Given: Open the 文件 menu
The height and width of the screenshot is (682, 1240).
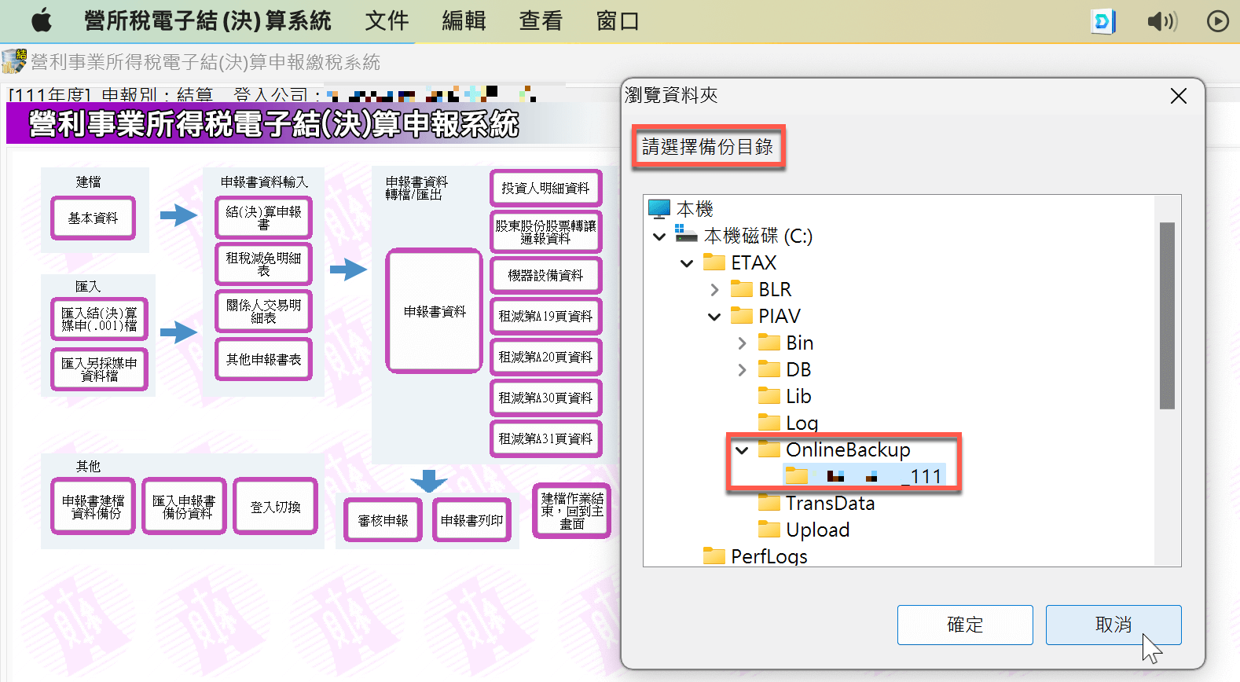Looking at the screenshot, I should click(x=387, y=21).
